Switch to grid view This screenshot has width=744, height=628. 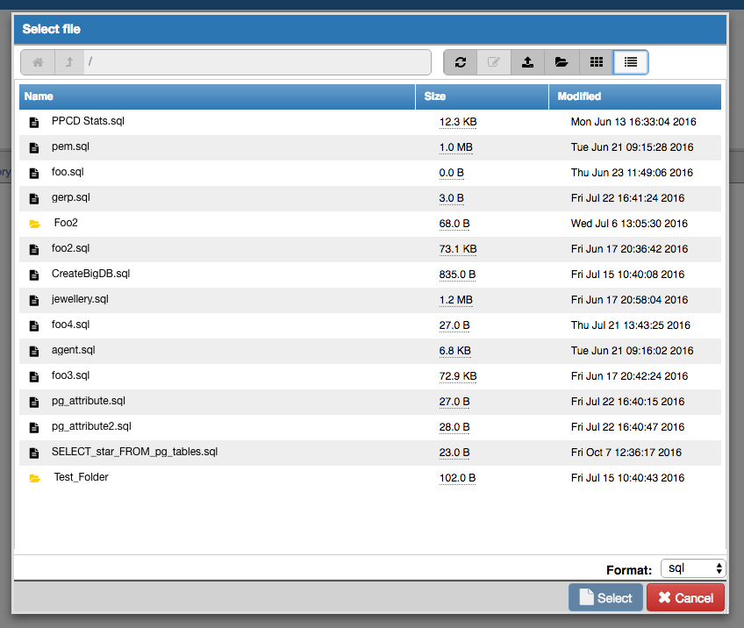[x=596, y=62]
